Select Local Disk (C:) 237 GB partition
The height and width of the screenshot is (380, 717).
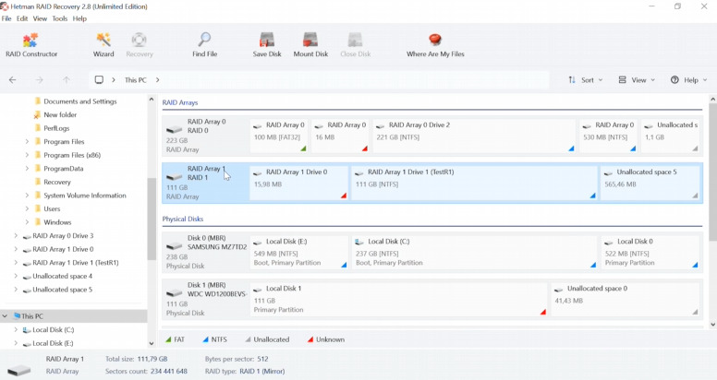click(474, 252)
